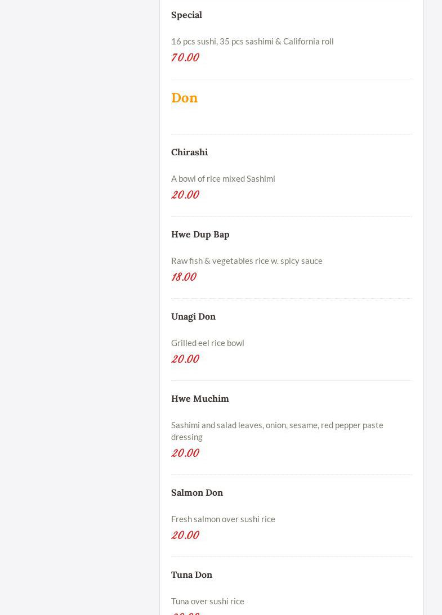Click "A bowl of rice mixed Sashimi" description

pyautogui.click(x=223, y=178)
